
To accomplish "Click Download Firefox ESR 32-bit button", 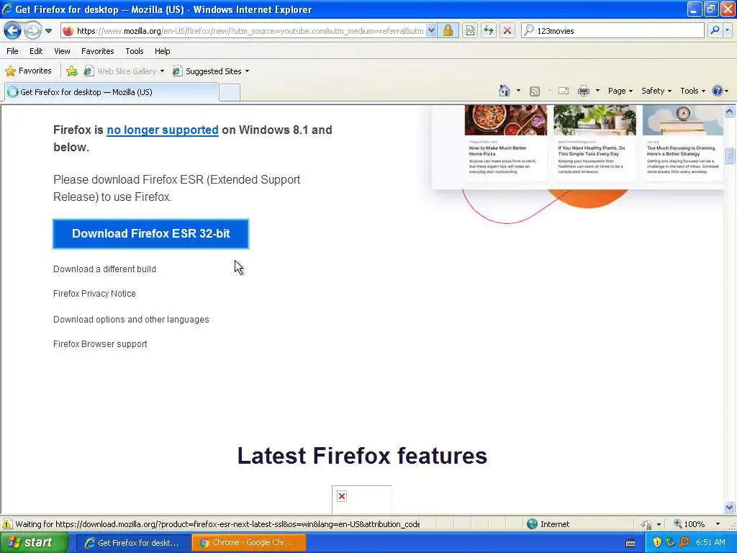I will pos(151,234).
